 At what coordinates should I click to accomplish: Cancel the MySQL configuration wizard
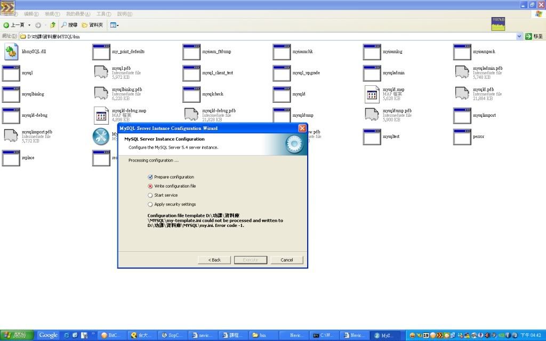tap(287, 260)
